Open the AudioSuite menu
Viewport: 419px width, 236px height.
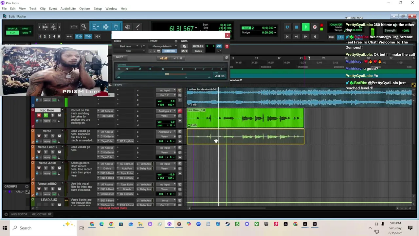(68, 9)
